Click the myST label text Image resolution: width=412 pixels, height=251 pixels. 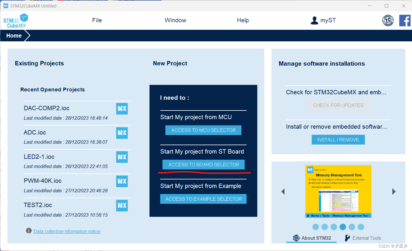pyautogui.click(x=328, y=21)
